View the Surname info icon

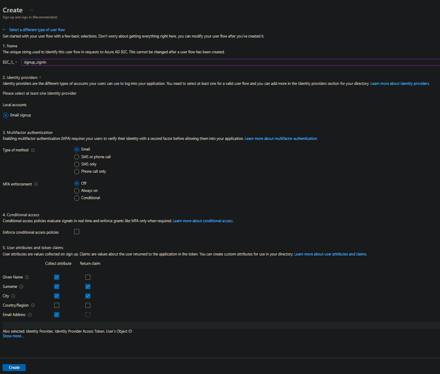21,287
